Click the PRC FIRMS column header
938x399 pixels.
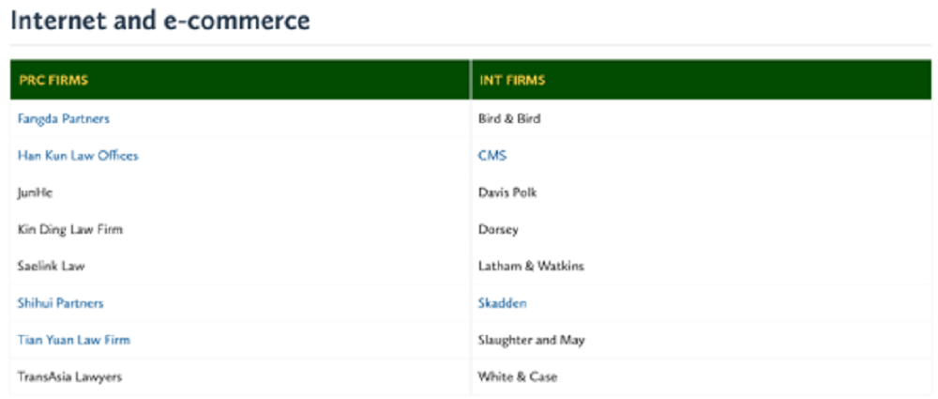240,80
